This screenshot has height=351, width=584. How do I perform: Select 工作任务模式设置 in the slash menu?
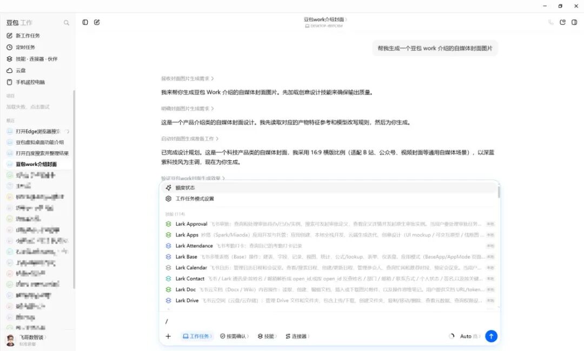(x=330, y=199)
